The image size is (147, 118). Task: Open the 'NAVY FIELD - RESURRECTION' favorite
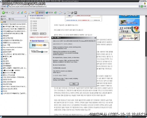pyautogui.click(x=14, y=86)
